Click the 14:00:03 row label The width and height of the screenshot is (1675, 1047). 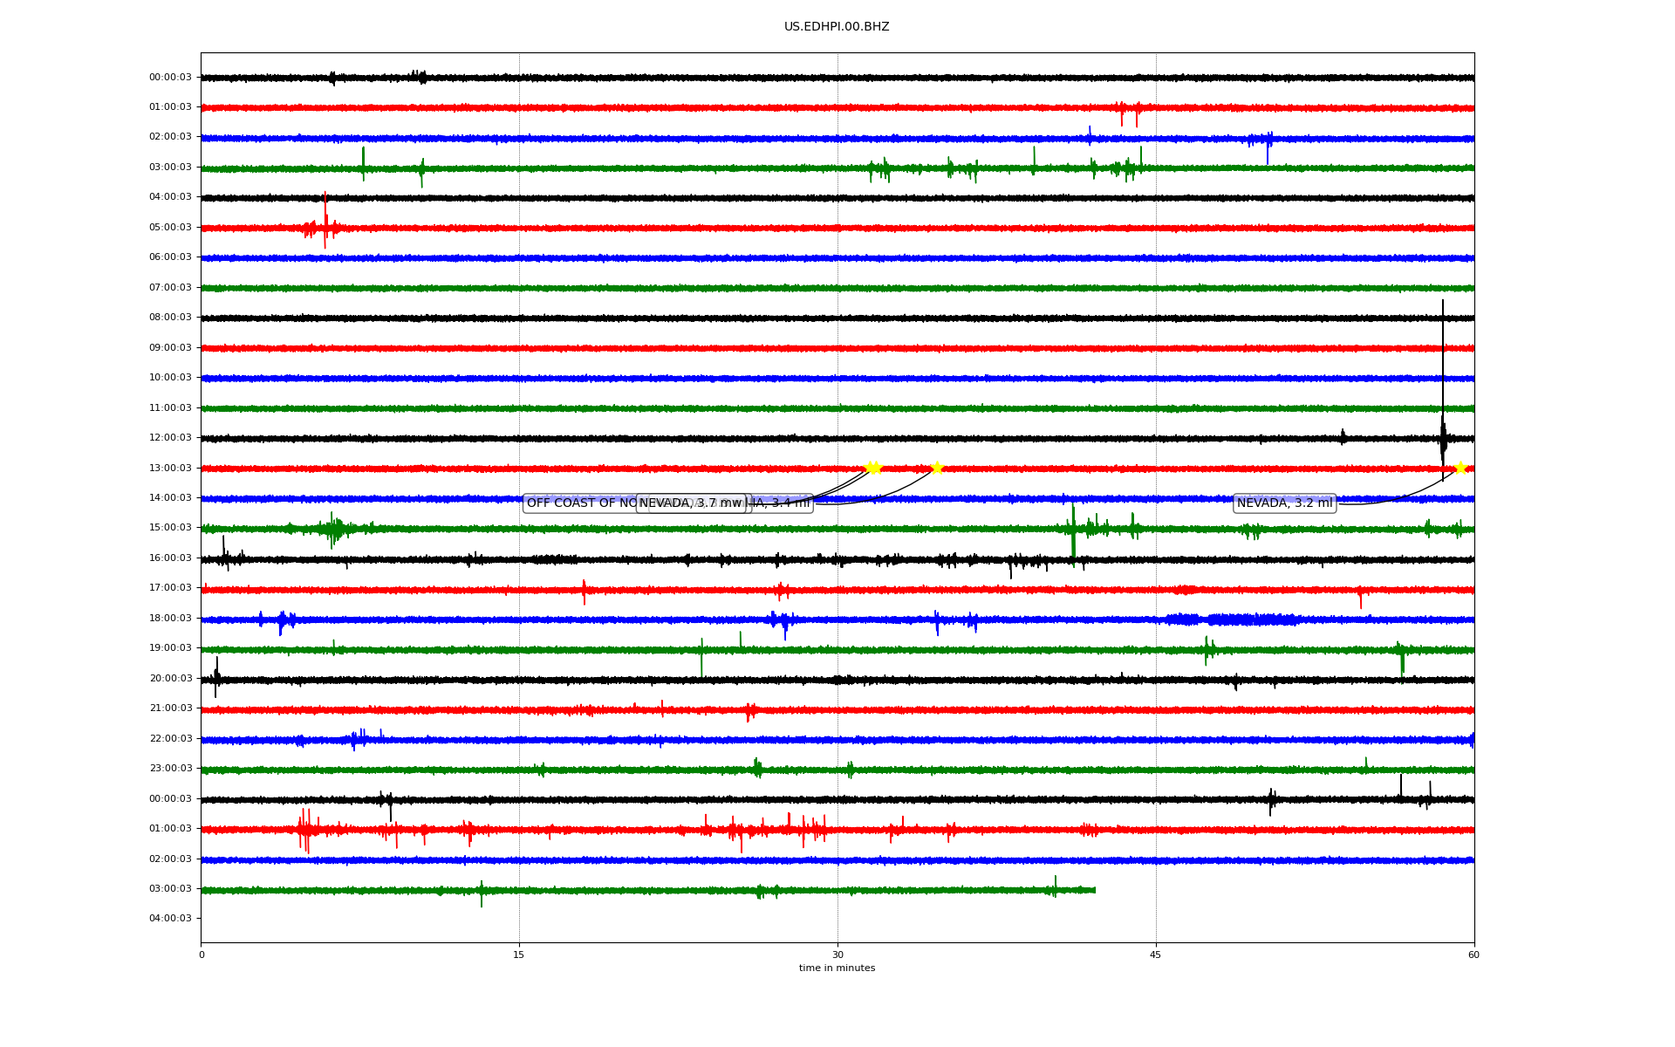[170, 498]
